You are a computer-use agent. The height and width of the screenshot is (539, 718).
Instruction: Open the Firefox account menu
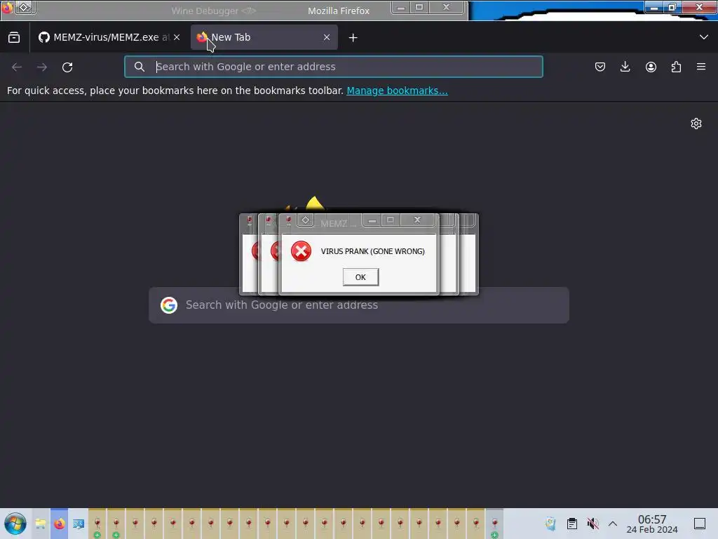pos(651,67)
